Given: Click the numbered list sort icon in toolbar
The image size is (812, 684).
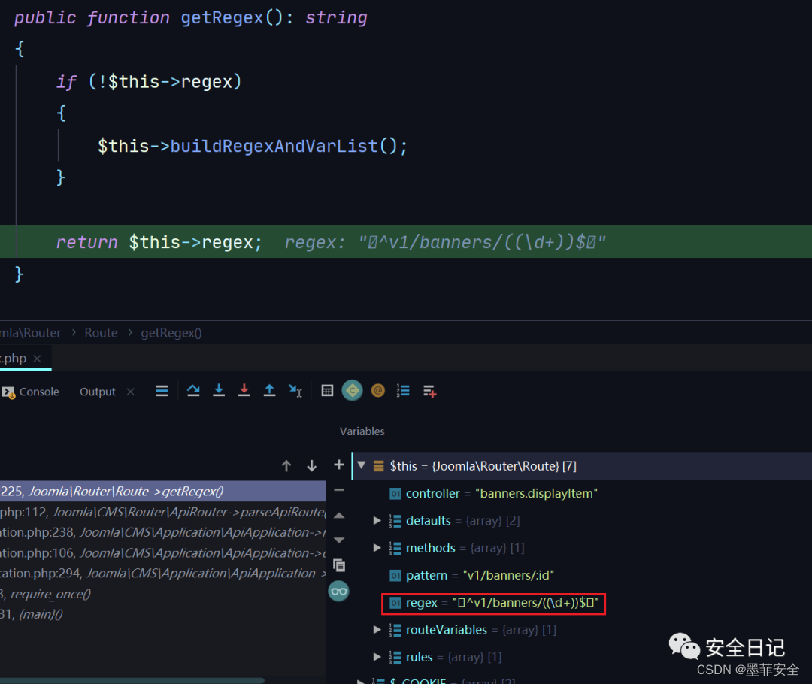Looking at the screenshot, I should tap(403, 391).
